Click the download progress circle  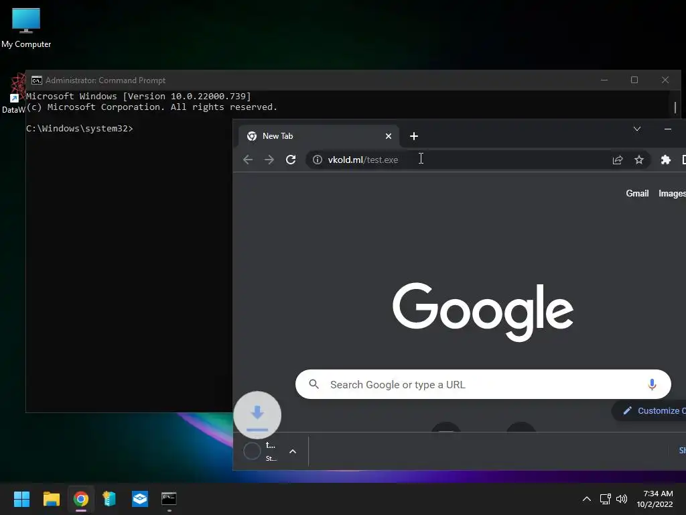tap(252, 451)
